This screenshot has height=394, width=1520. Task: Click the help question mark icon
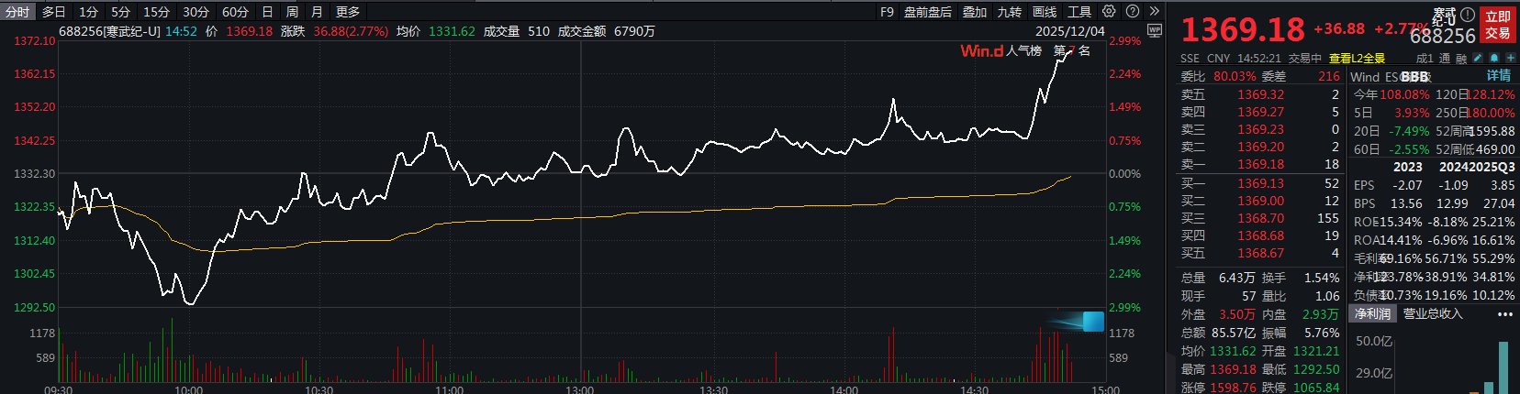tap(1133, 12)
